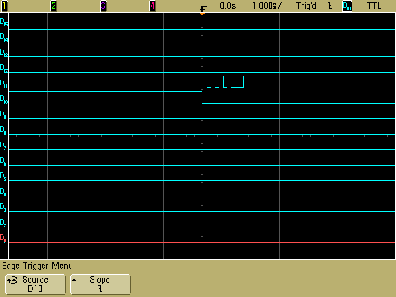Click the TTL threshold label
396x297 pixels.
click(374, 6)
